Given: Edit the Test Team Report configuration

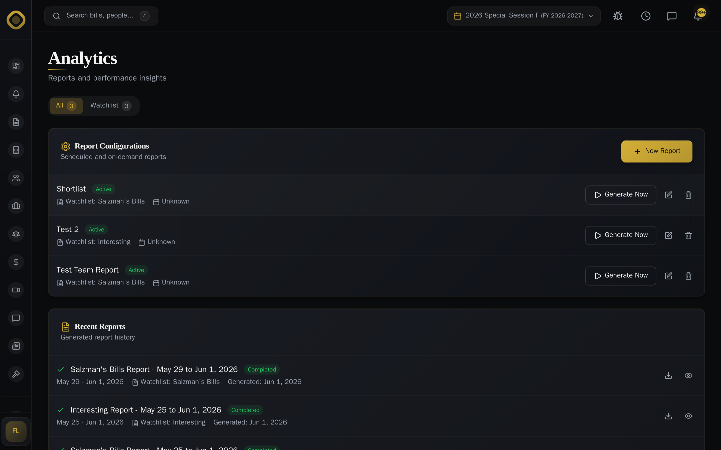Looking at the screenshot, I should [x=669, y=276].
